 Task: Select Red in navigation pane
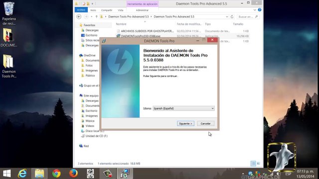pyautogui.click(x=86, y=146)
